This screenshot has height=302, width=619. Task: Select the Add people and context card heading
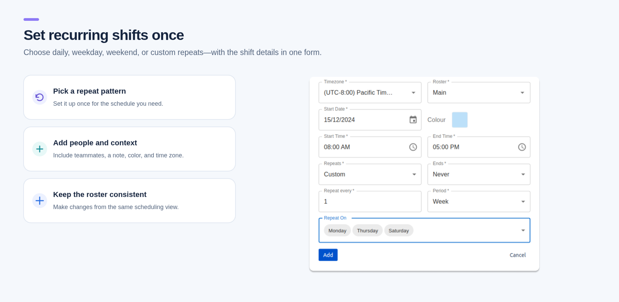coord(95,143)
